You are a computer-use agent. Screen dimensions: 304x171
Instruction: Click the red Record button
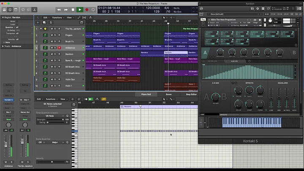click(x=87, y=10)
